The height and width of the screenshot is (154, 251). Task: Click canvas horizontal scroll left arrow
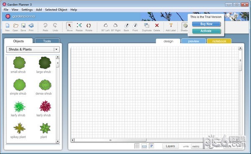click(x=73, y=140)
